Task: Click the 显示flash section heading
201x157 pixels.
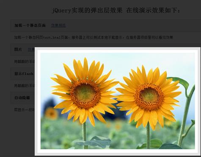Action: click(x=24, y=73)
